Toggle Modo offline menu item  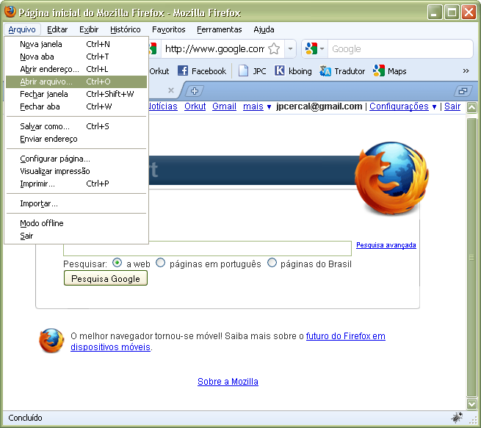pyautogui.click(x=76, y=223)
